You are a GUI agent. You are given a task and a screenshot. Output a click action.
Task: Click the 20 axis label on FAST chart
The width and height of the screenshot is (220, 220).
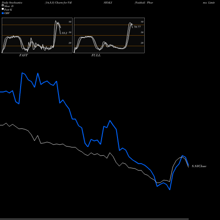pos(70,43)
